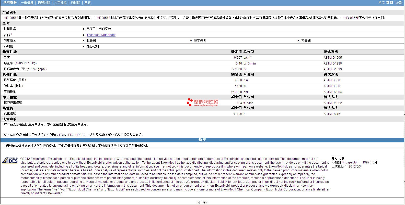Click the ASTM D1238 test method
The height and width of the screenshot is (205, 405).
(x=333, y=63)
